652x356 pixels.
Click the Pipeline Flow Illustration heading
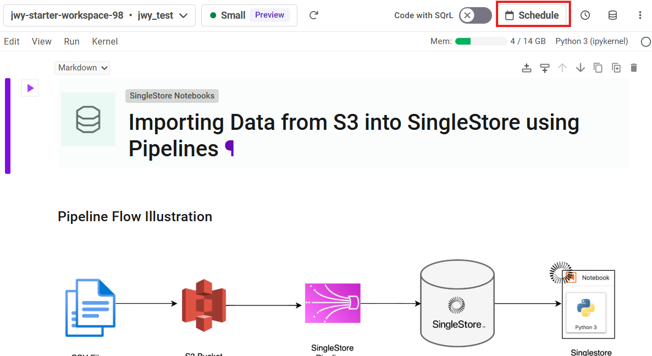pyautogui.click(x=135, y=216)
